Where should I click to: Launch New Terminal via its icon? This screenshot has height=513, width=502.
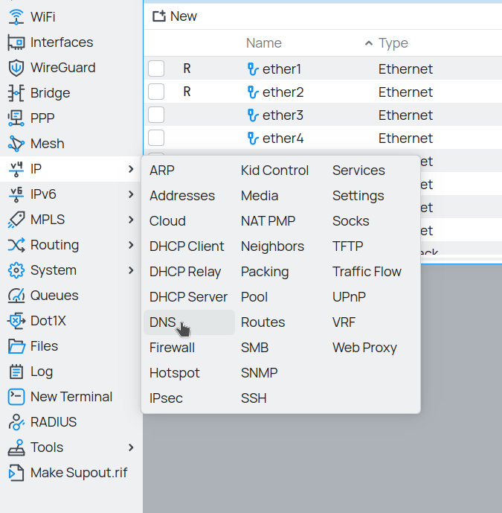click(x=16, y=397)
